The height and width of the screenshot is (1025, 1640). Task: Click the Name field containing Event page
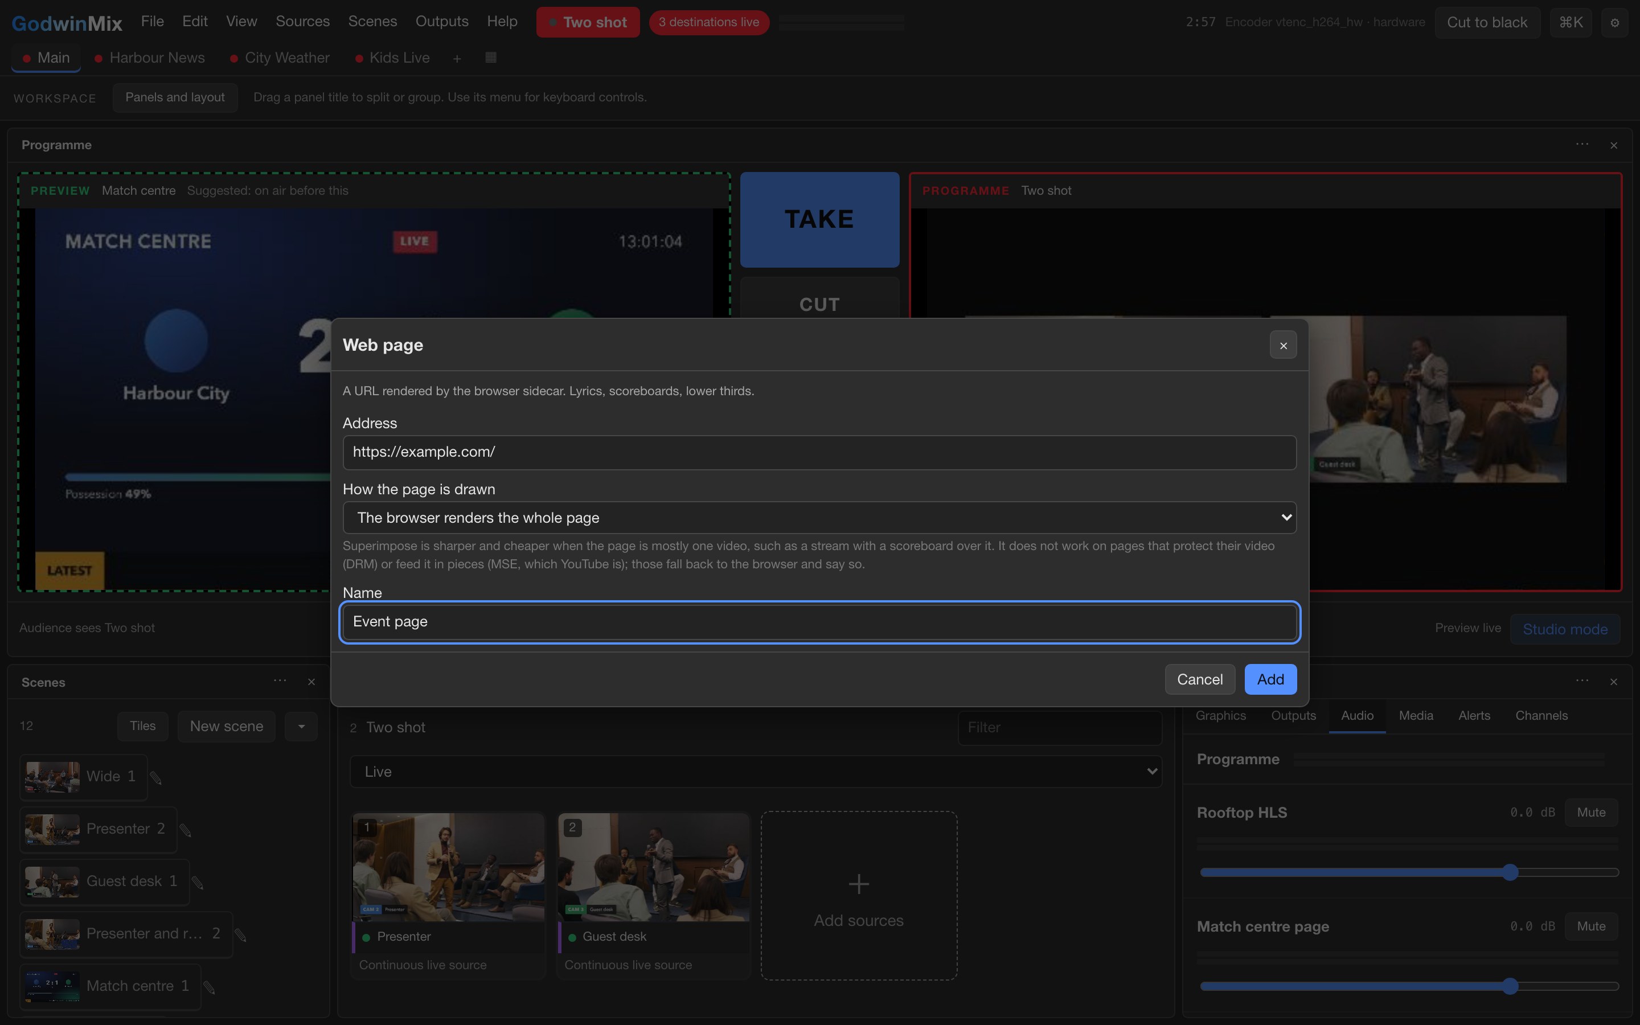click(x=819, y=622)
